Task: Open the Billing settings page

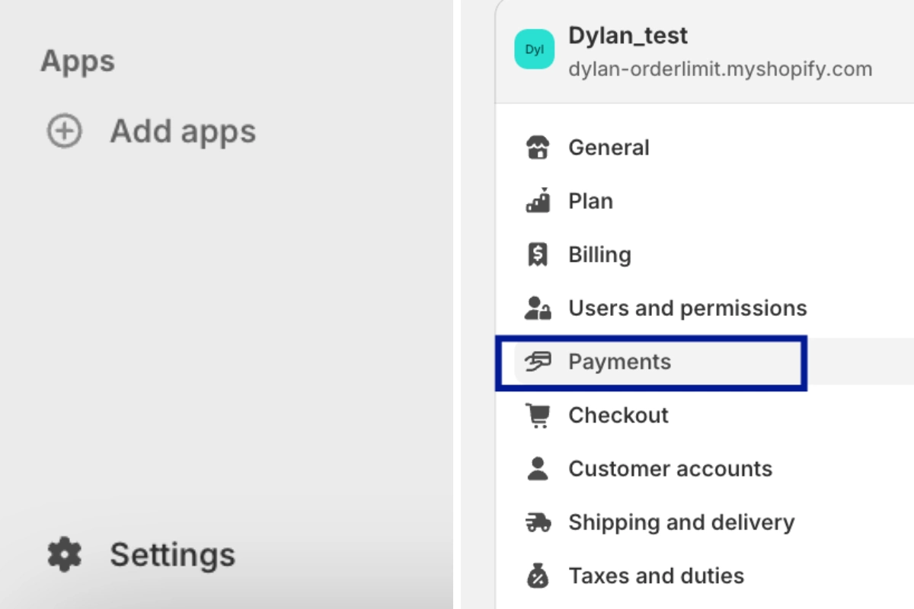Action: point(599,254)
